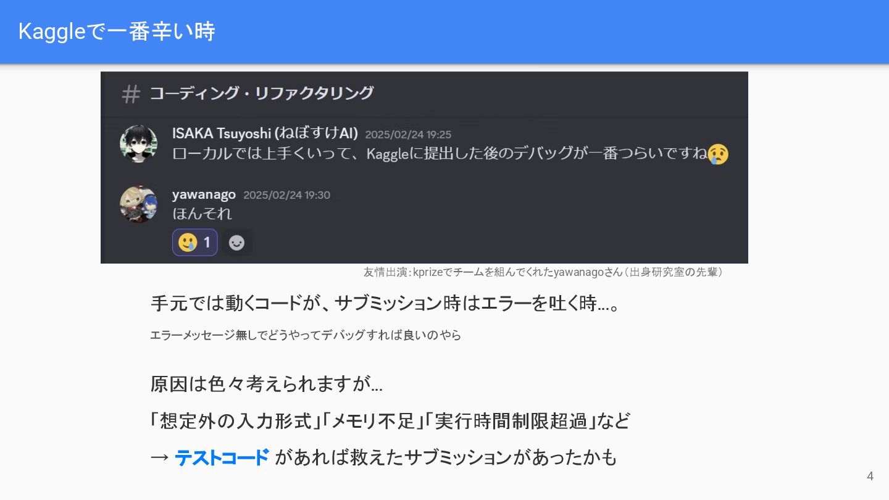889x500 pixels.
Task: Click the slide page number 4
Action: 870,476
